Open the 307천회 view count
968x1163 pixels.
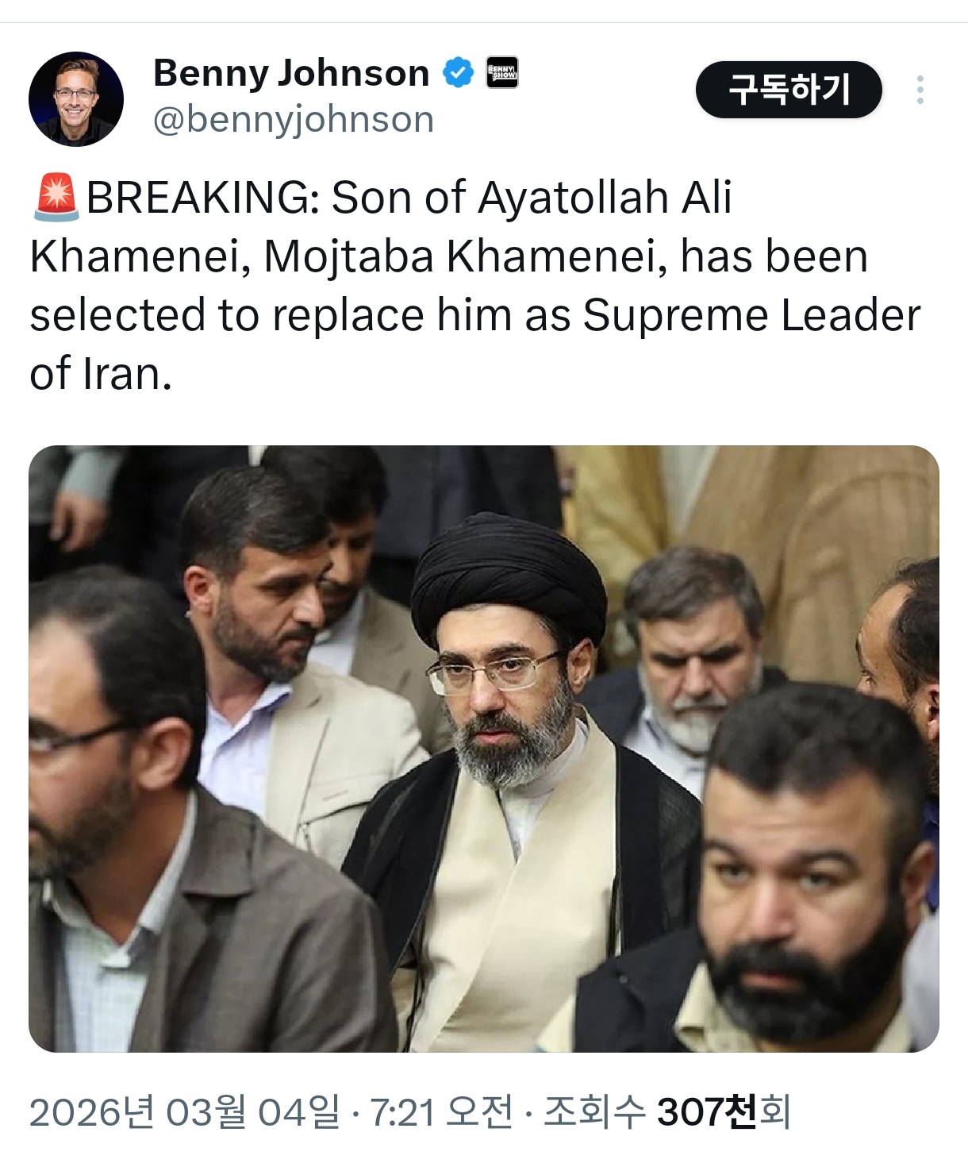[x=724, y=1111]
